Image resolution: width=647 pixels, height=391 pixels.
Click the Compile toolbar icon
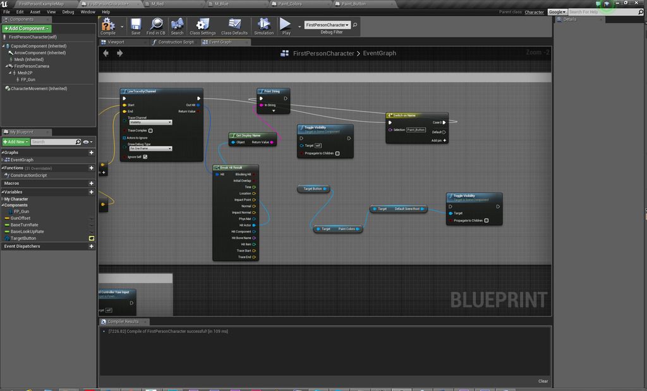pos(108,26)
